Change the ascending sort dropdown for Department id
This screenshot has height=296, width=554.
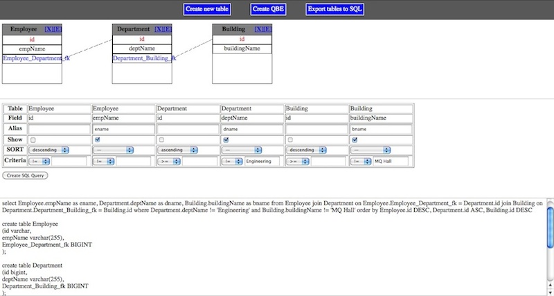(177, 150)
